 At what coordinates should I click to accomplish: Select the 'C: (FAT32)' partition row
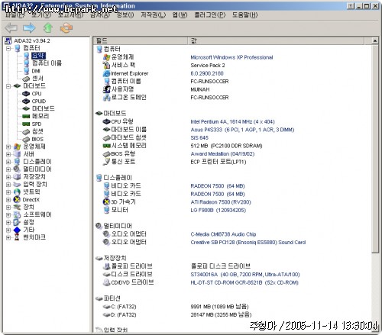124,307
